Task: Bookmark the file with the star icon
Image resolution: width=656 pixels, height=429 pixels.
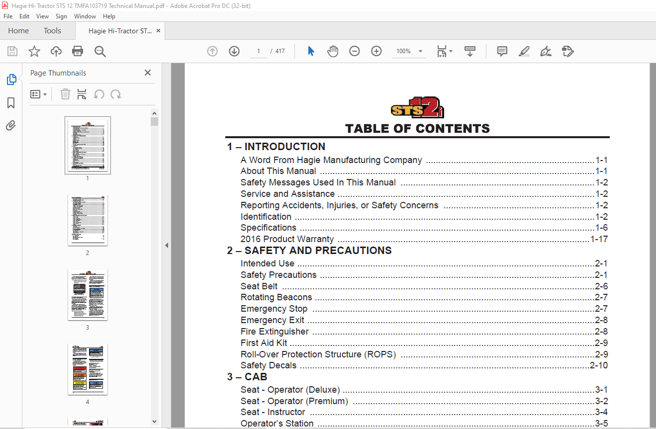Action: click(x=34, y=51)
